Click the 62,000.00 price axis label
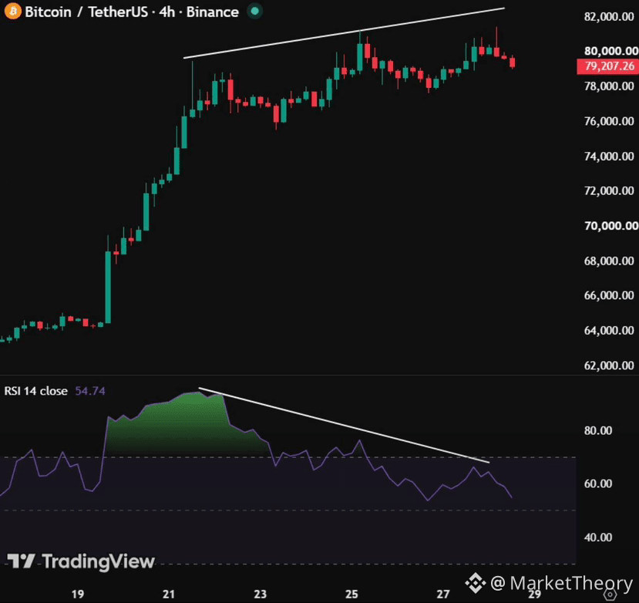639x603 pixels. [609, 366]
